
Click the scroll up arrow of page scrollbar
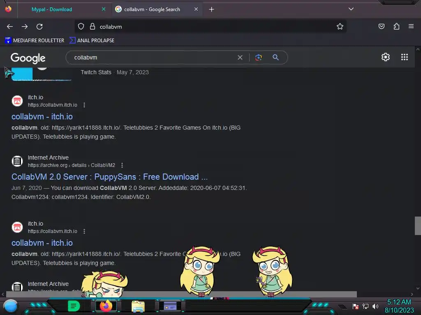[x=418, y=49]
